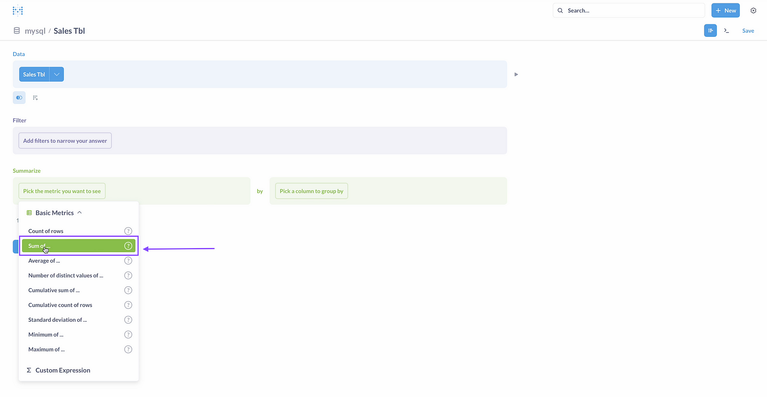Click the preview play arrow beside Data

516,74
